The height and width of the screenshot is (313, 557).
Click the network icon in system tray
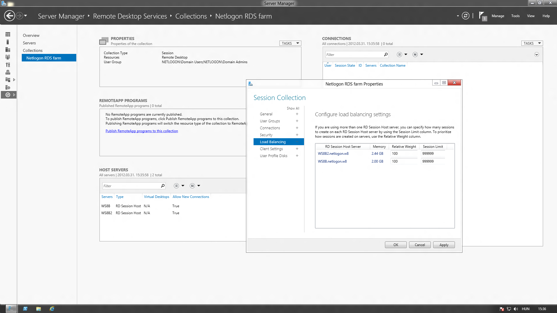click(x=509, y=309)
